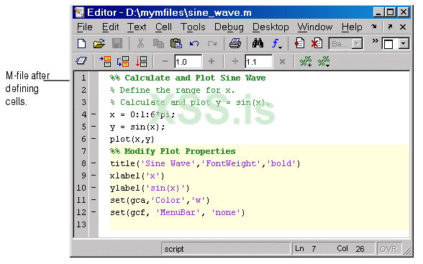This screenshot has height=264, width=423.
Task: Click the '%% Calculate and Plot Sine Wave' line
Action: (x=188, y=78)
